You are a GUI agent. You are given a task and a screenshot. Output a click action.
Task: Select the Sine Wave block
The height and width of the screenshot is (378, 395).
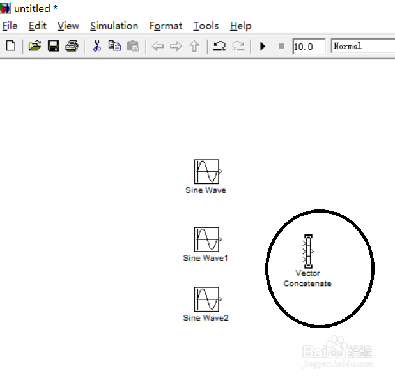click(x=206, y=172)
